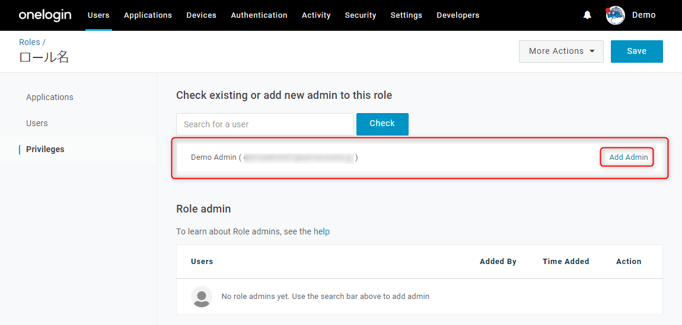Open the Demo account menu

pos(643,15)
